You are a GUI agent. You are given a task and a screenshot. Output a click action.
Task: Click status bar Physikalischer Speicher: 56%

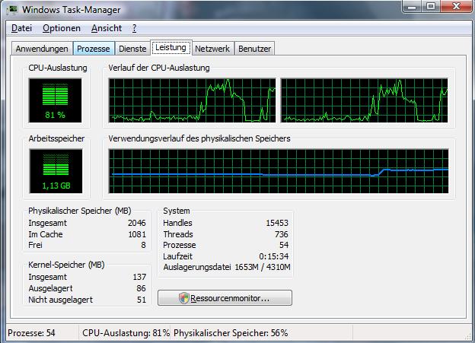point(231,333)
